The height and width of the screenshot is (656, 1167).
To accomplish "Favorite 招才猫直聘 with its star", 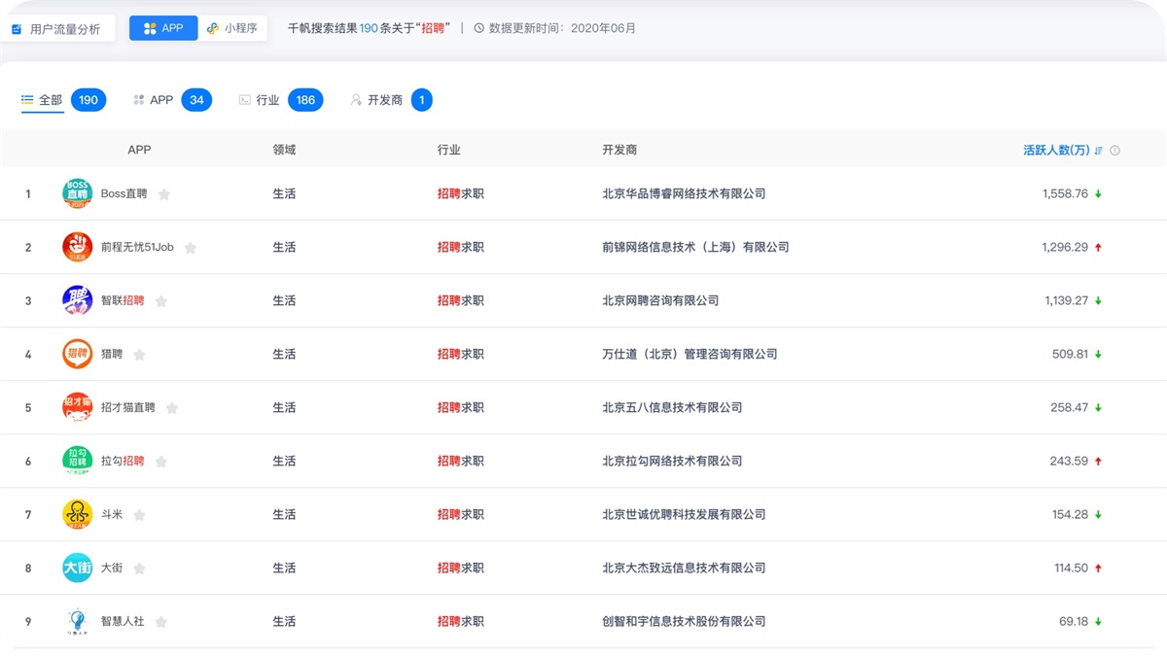I will pos(172,408).
